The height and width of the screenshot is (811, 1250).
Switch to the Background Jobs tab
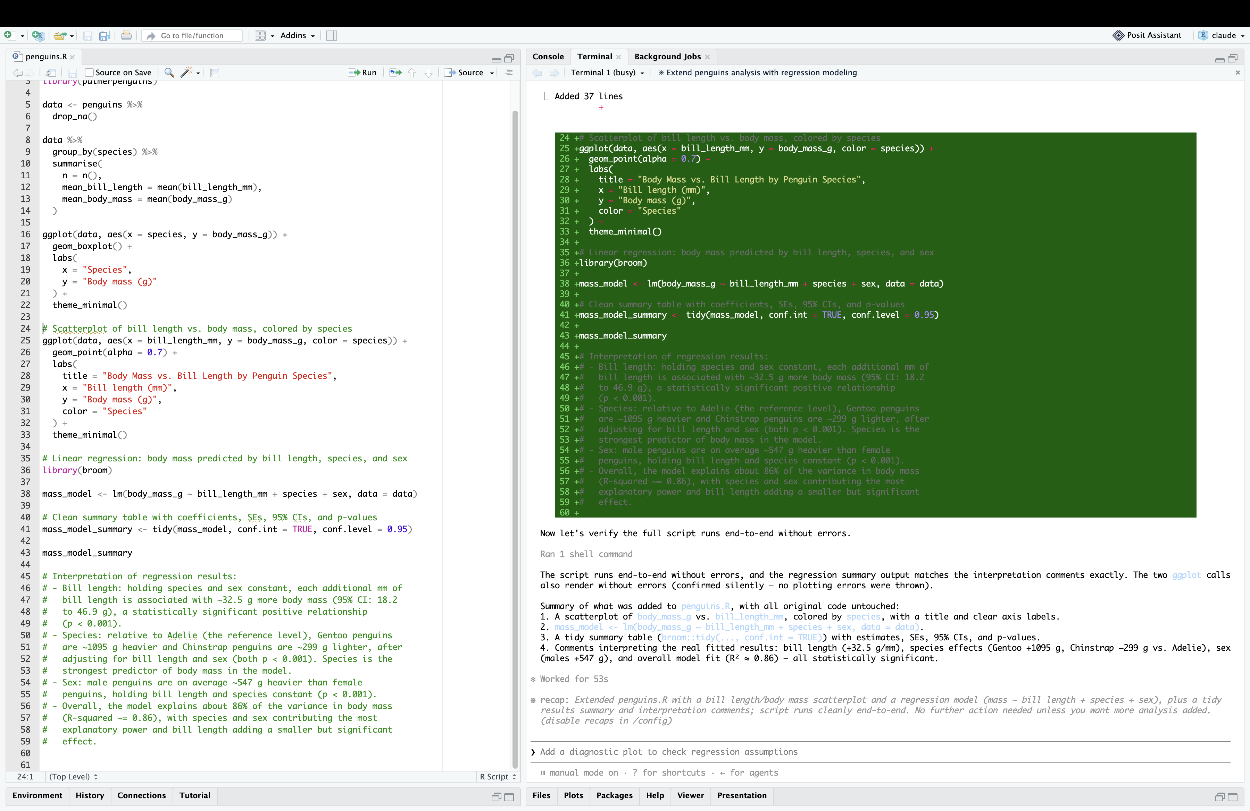coord(667,57)
